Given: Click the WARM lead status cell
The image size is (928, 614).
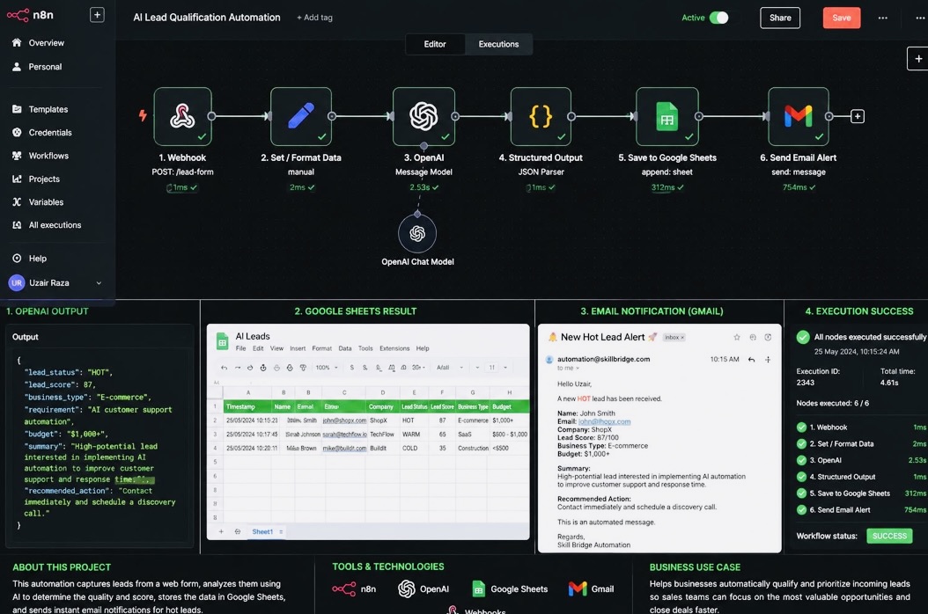Looking at the screenshot, I should (411, 435).
